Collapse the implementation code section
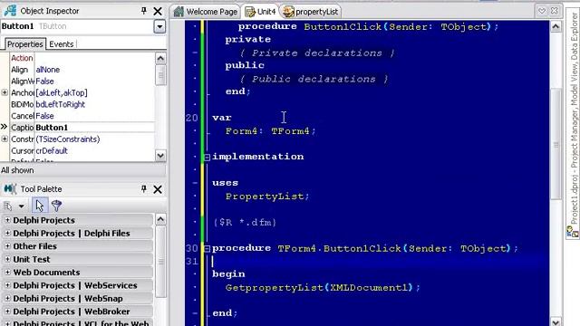580x326 pixels. (208, 158)
